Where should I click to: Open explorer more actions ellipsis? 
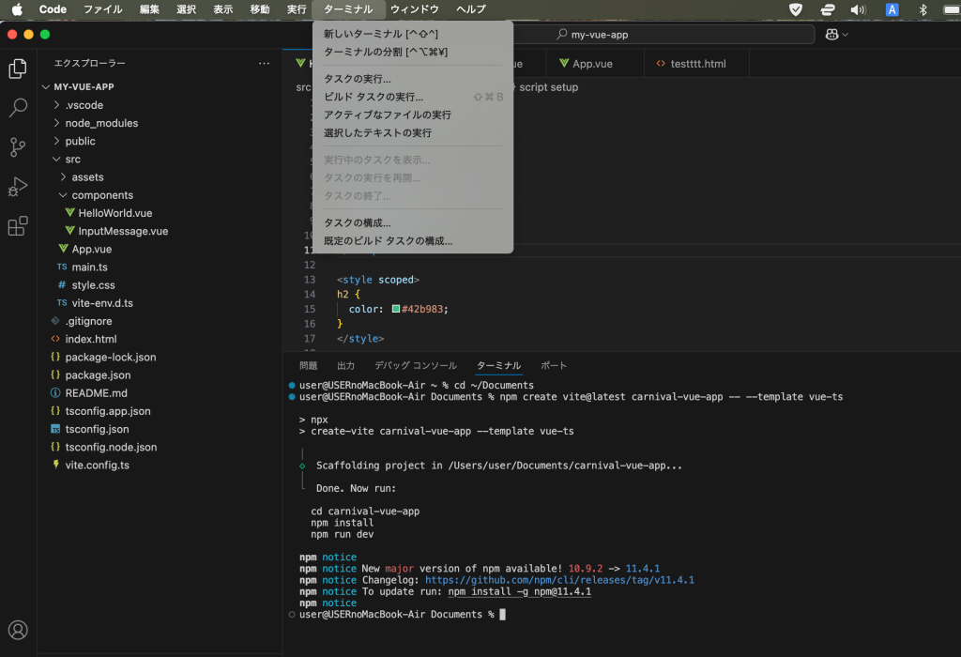(264, 63)
